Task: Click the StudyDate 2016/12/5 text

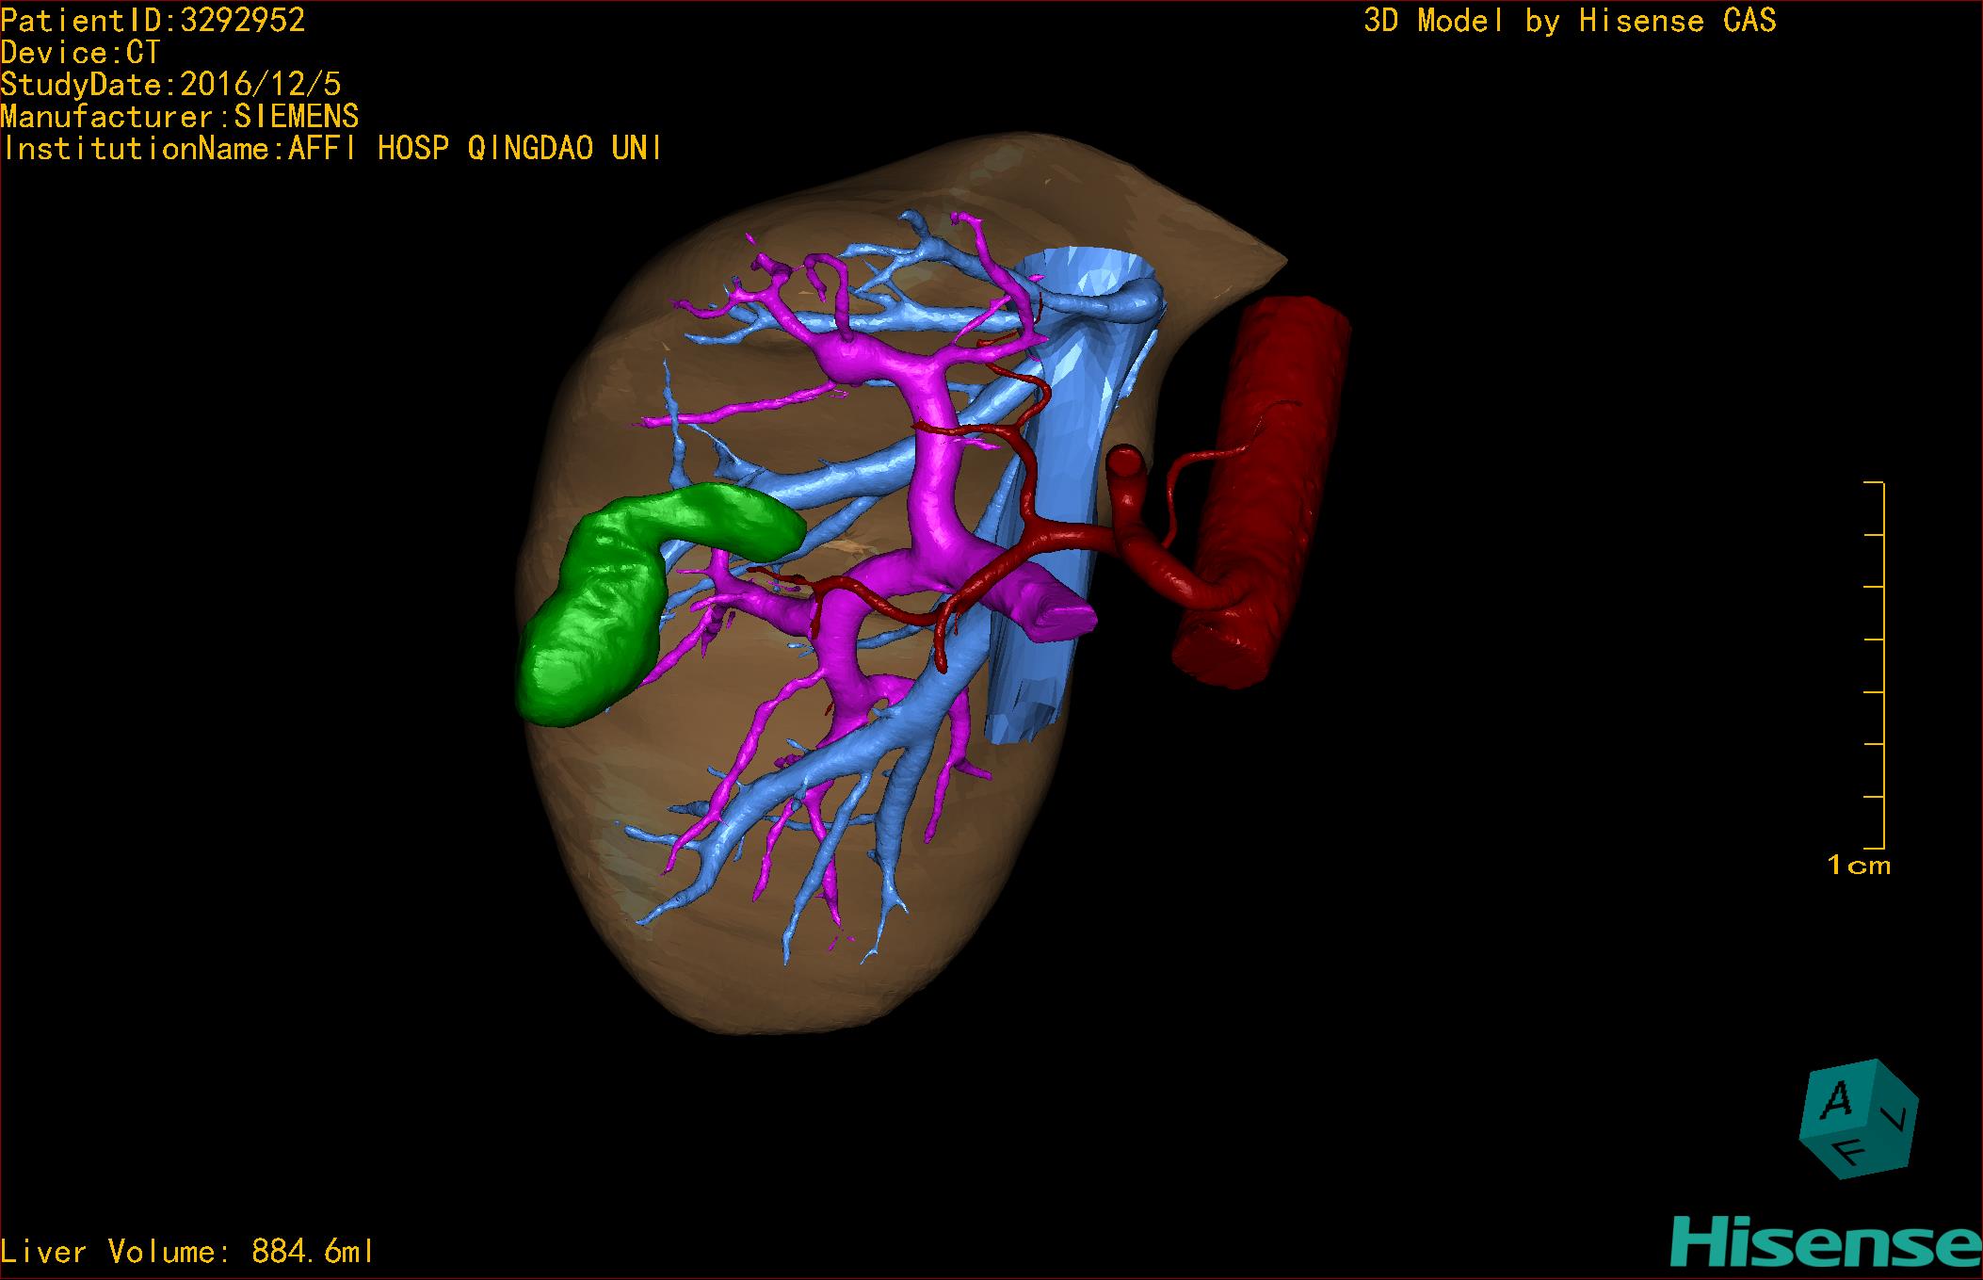Action: 170,85
